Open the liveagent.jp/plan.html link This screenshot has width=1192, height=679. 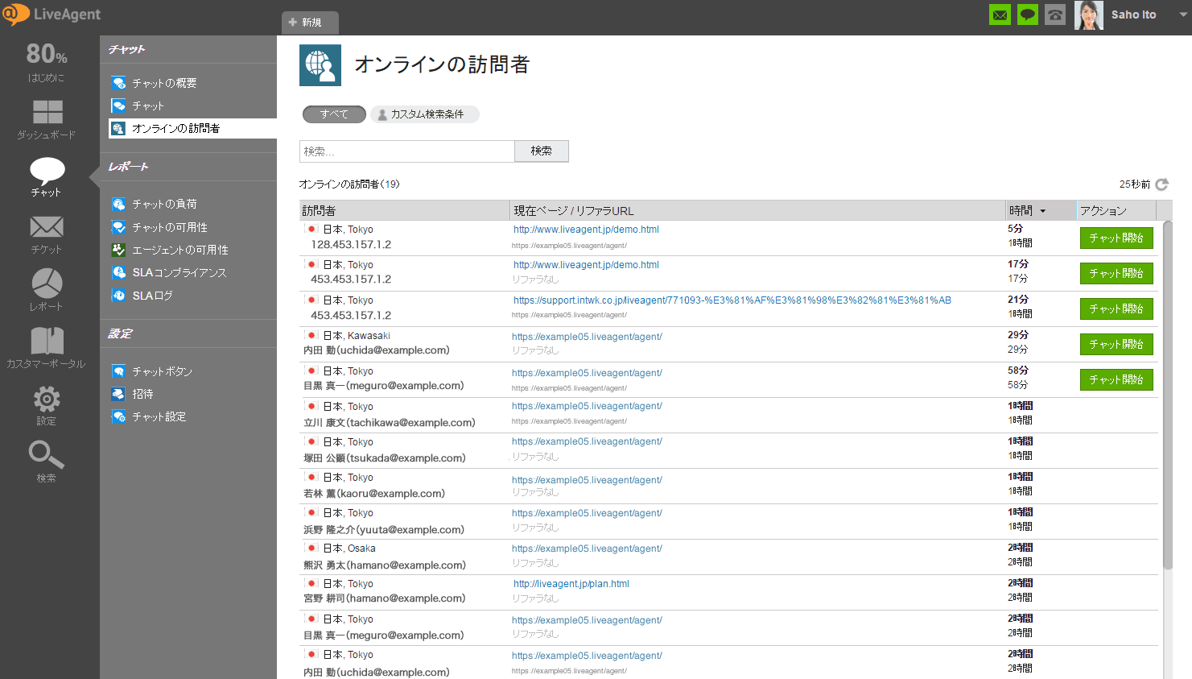(571, 584)
